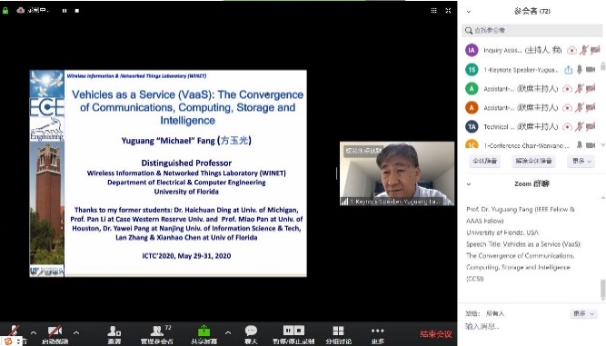Collapse the participants panel header chevron
Screen dimensions: 606x346
[x=469, y=12]
